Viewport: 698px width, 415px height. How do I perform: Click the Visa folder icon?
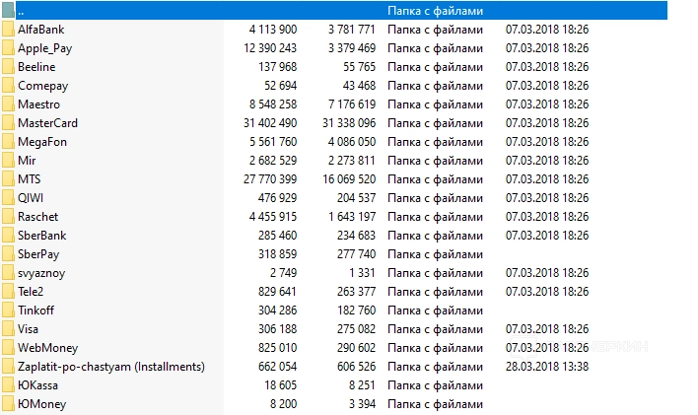(8, 328)
